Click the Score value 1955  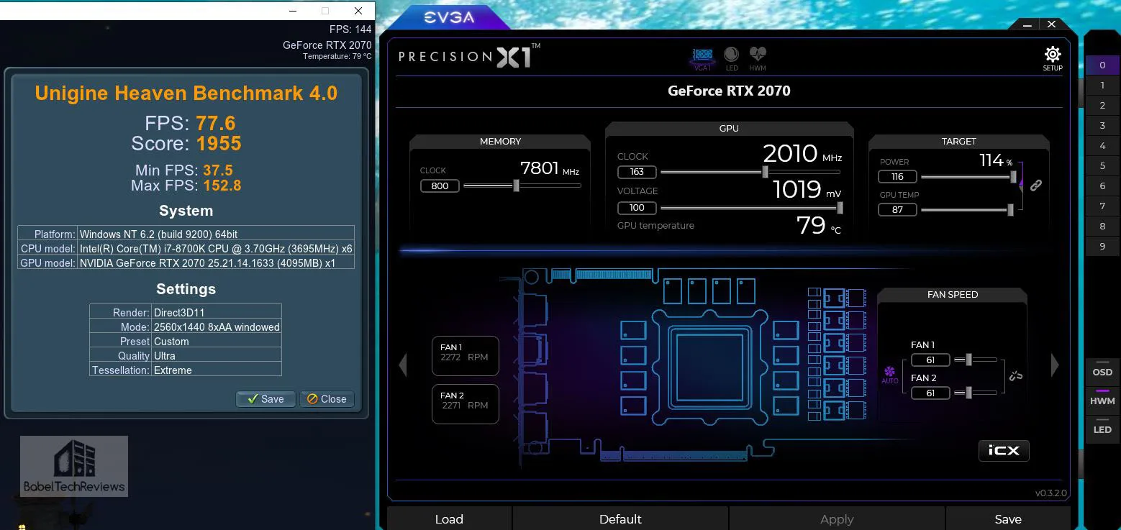tap(219, 144)
